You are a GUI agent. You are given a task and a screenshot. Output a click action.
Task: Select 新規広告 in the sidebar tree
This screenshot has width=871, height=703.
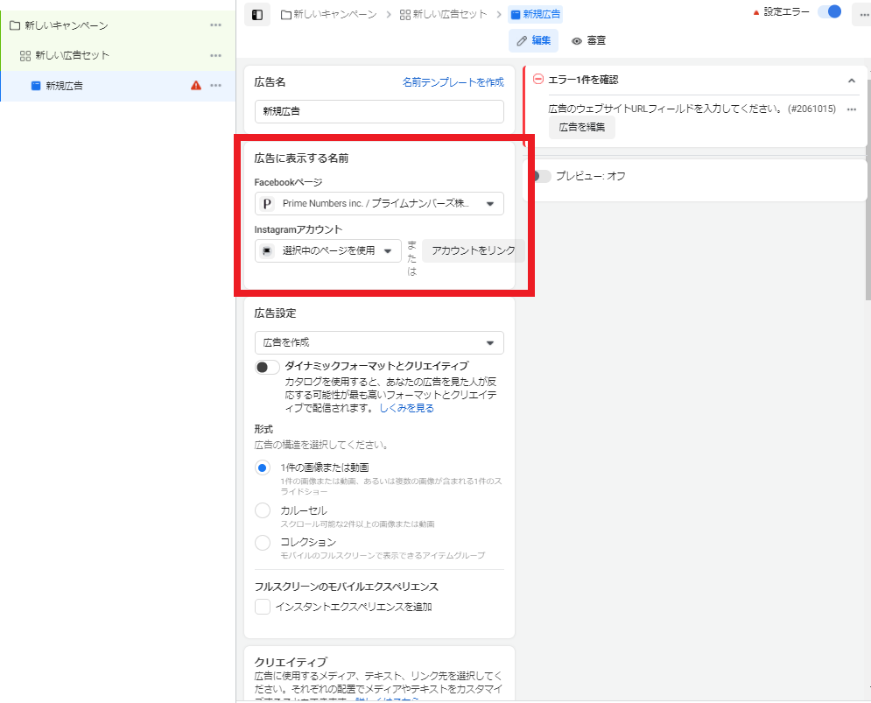[65, 86]
